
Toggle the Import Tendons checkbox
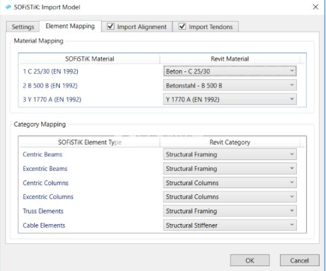point(182,26)
